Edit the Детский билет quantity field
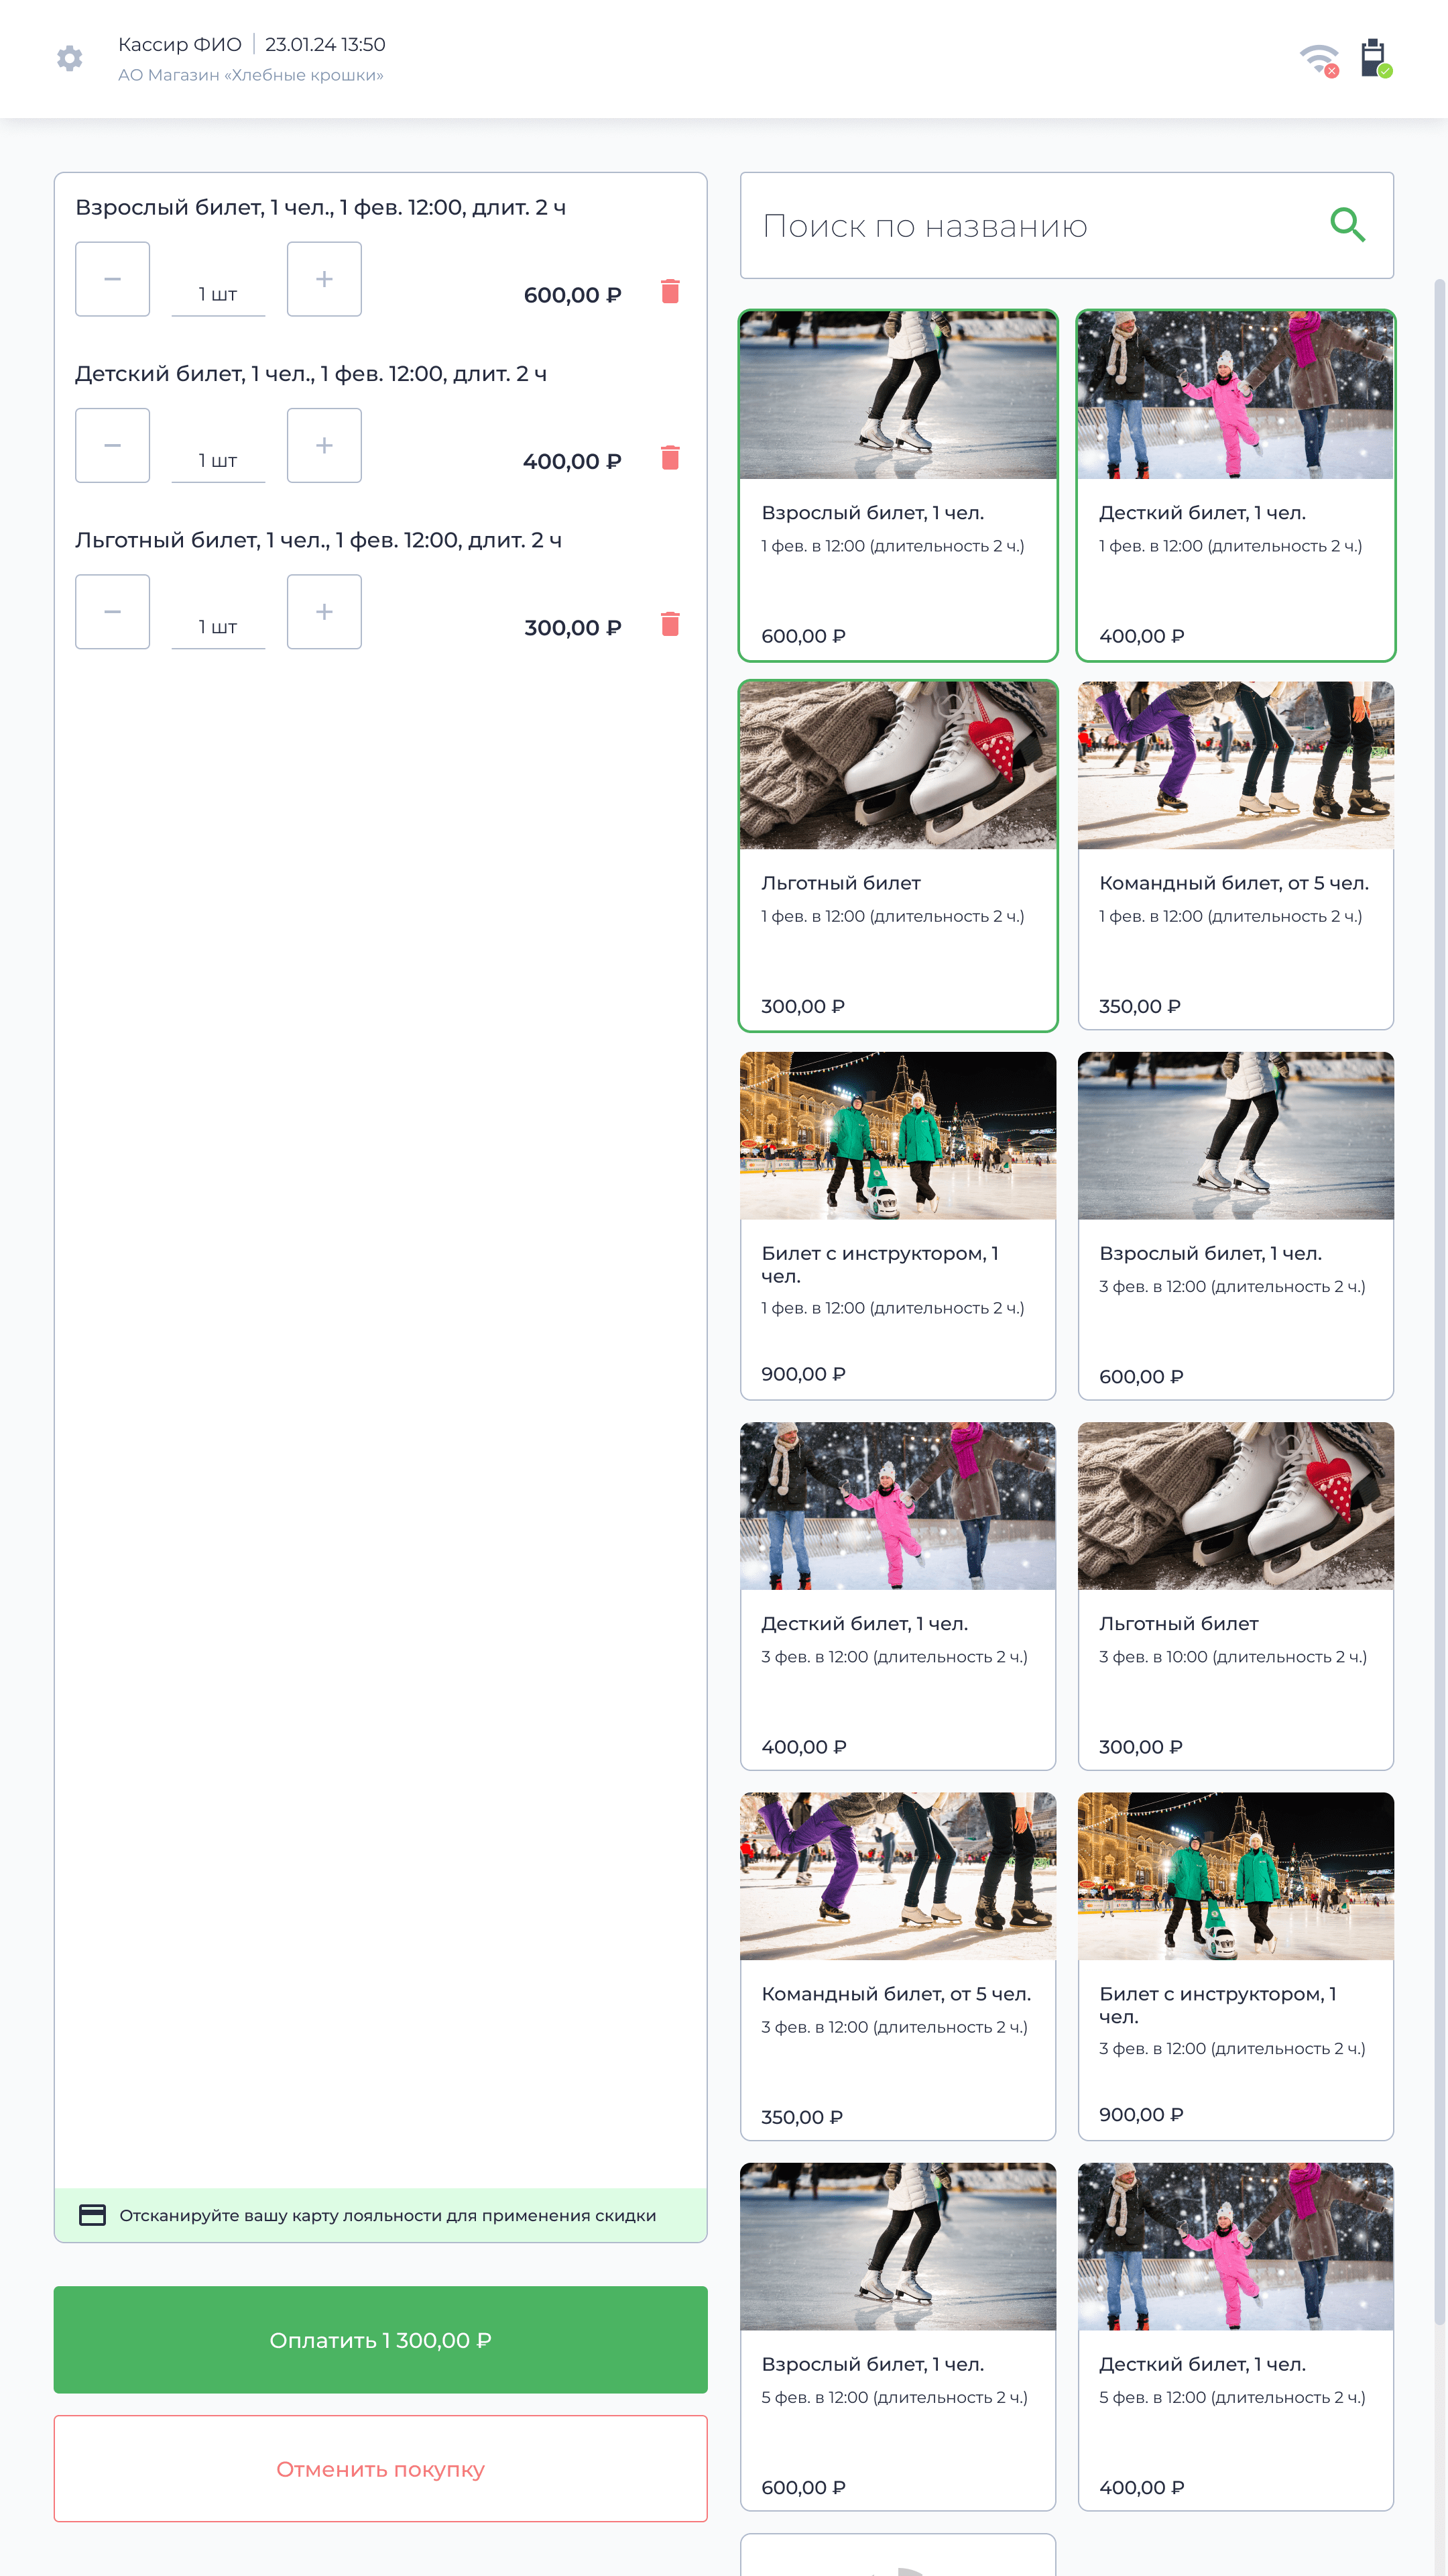The height and width of the screenshot is (2576, 1448). (x=218, y=460)
